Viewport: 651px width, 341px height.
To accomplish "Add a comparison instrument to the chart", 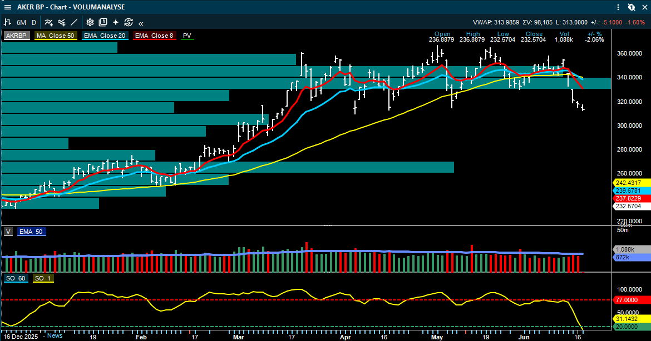I will tap(61, 22).
